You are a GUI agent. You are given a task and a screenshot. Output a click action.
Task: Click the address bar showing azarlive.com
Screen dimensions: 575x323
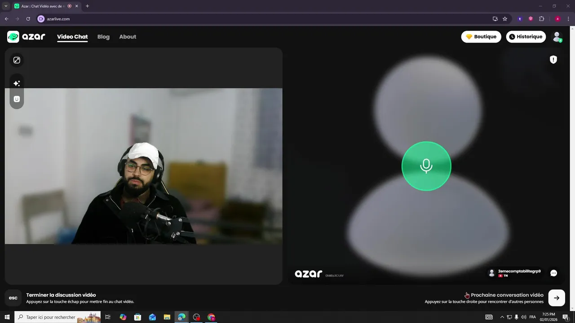click(265, 19)
